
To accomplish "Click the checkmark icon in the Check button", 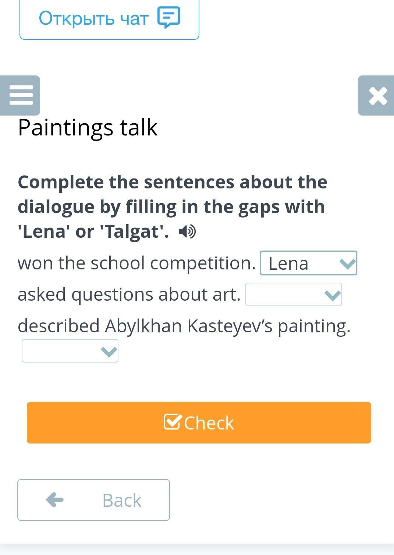I will point(173,422).
